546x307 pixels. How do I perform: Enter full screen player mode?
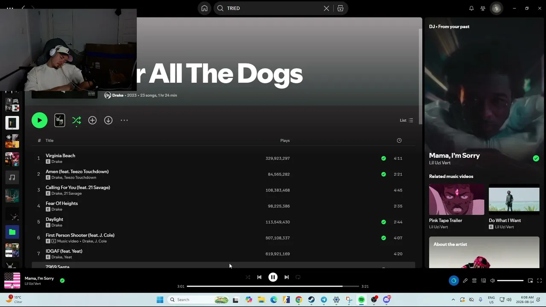pos(539,281)
